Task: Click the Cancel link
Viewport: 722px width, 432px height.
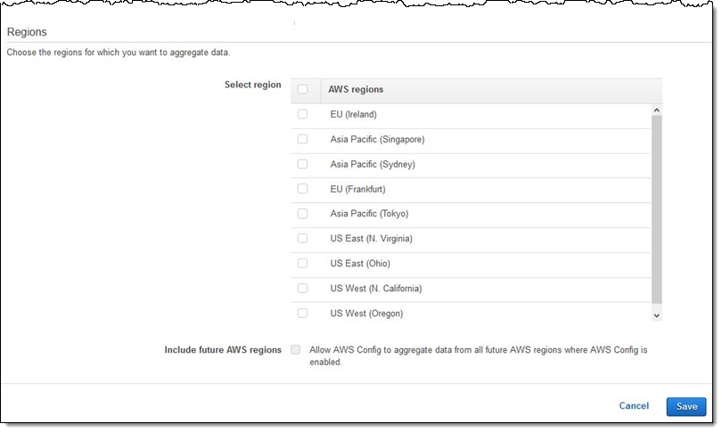Action: tap(634, 406)
